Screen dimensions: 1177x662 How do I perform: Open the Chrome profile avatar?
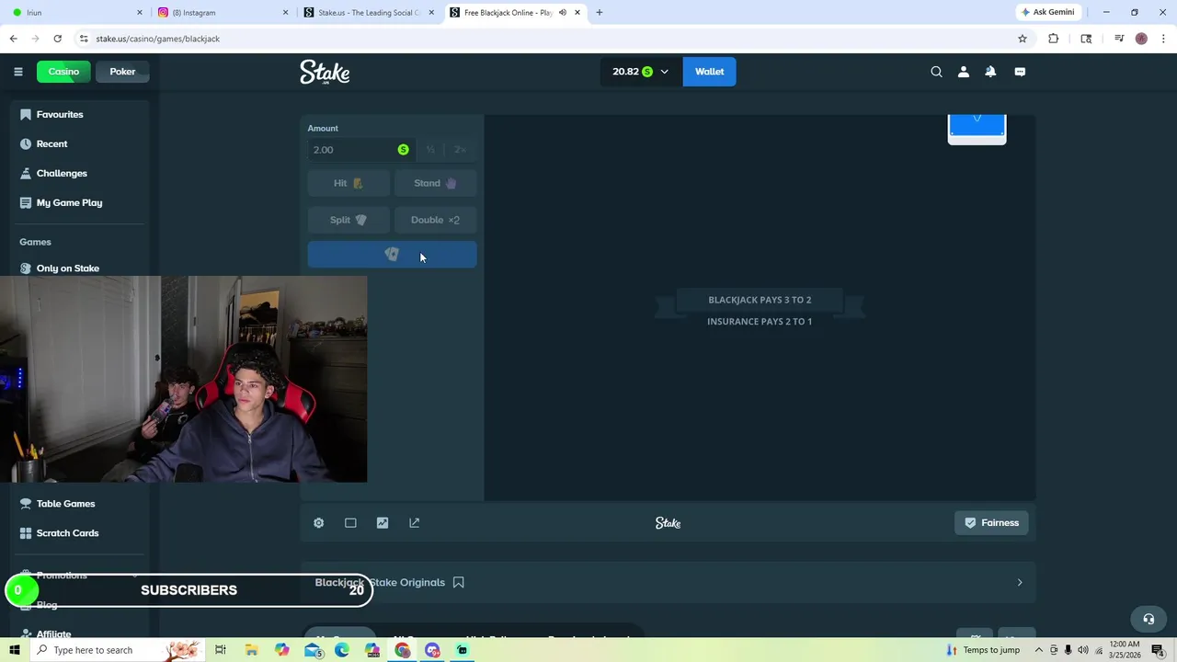coord(1141,39)
